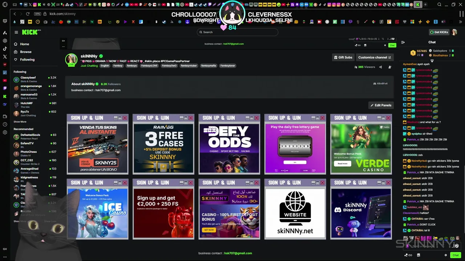Open the emote picker in message box
Image resolution: width=465 pixels, height=261 pixels.
coord(456,246)
